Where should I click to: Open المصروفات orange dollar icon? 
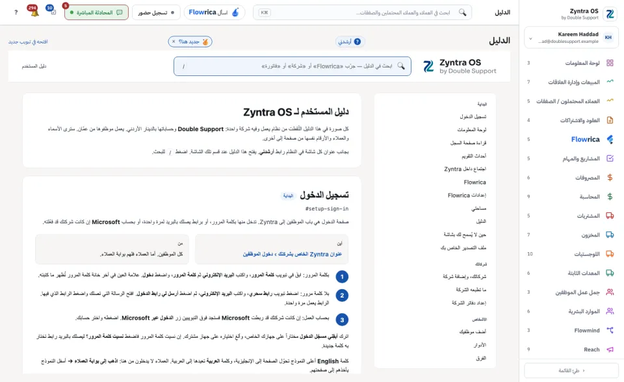coord(610,177)
